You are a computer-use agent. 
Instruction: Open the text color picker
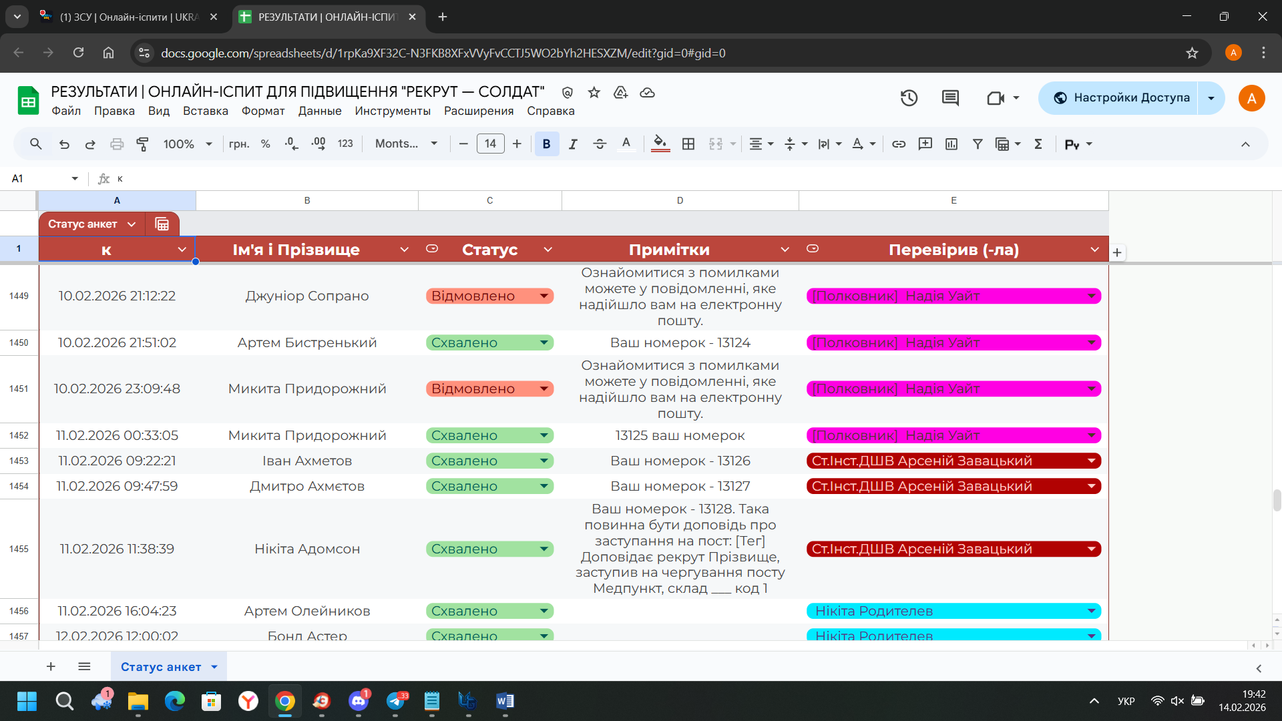coord(626,144)
